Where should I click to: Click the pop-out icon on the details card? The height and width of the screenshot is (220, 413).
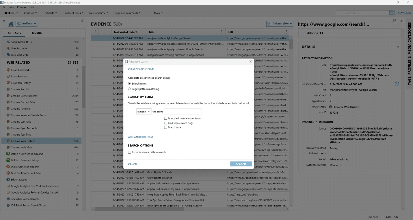[x=394, y=21]
